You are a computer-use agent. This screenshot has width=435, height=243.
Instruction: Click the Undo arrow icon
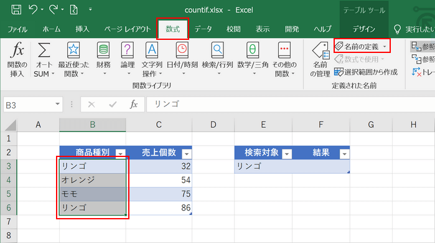point(33,10)
